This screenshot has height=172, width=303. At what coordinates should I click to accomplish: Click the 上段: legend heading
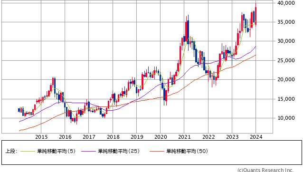(11, 151)
